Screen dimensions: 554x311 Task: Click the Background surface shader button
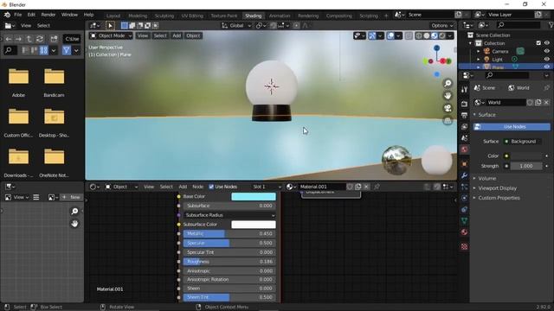coord(523,142)
